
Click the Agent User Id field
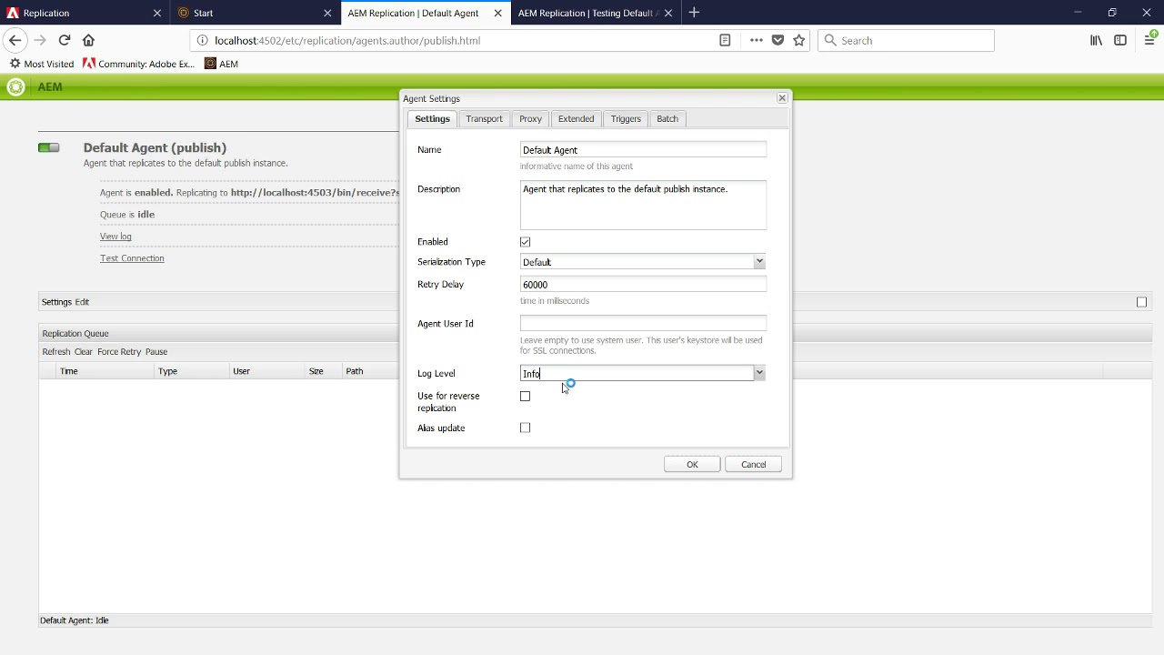point(643,324)
